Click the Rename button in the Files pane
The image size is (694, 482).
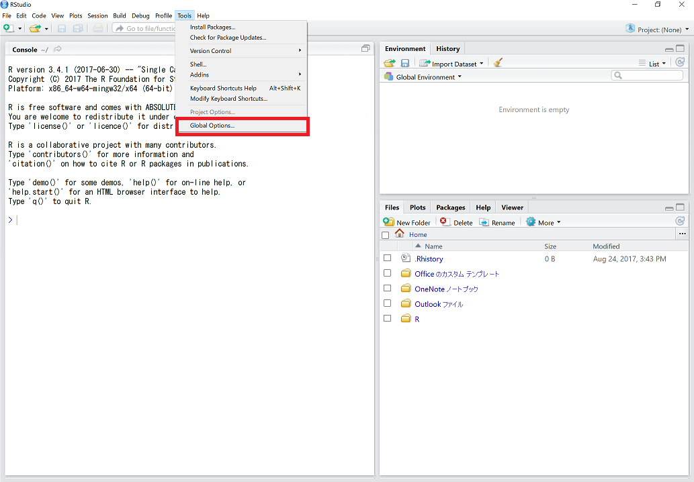click(497, 222)
